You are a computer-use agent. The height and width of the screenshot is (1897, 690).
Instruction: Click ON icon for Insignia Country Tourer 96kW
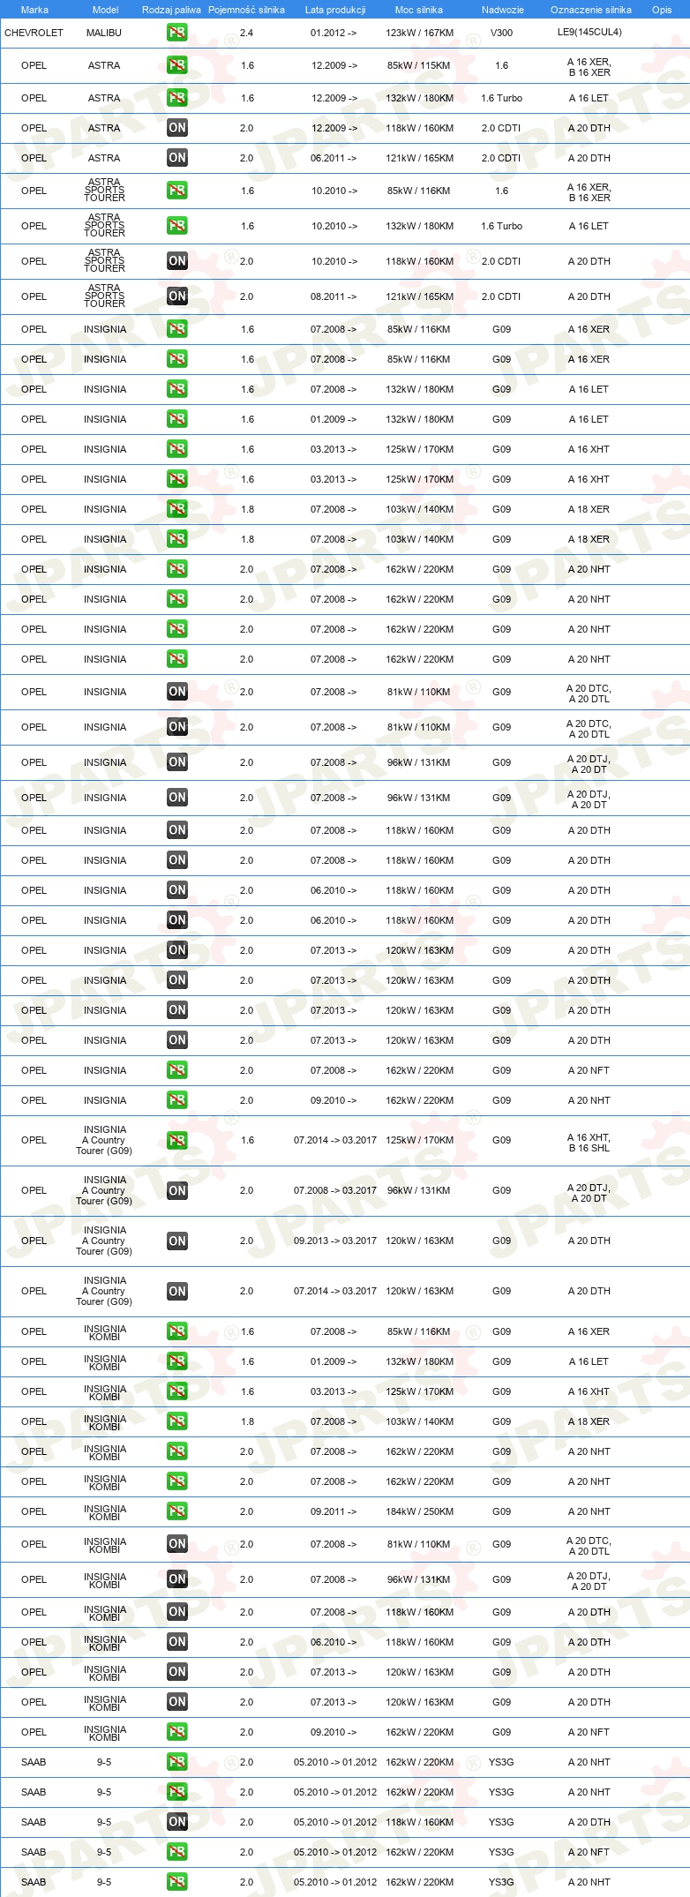pos(176,1190)
